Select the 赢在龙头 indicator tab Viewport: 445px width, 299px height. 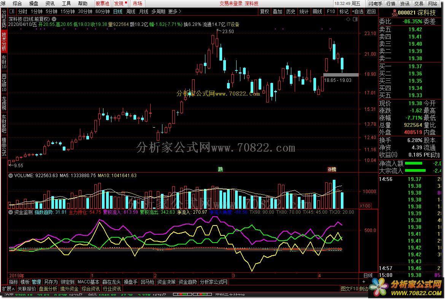point(111,282)
